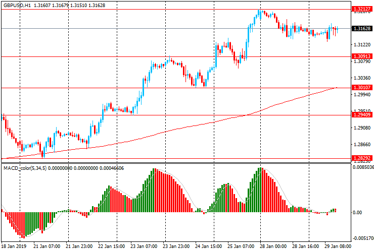Click the 23 Jan 07:00 time axis label
This screenshot has width=374, height=252.
click(x=144, y=246)
